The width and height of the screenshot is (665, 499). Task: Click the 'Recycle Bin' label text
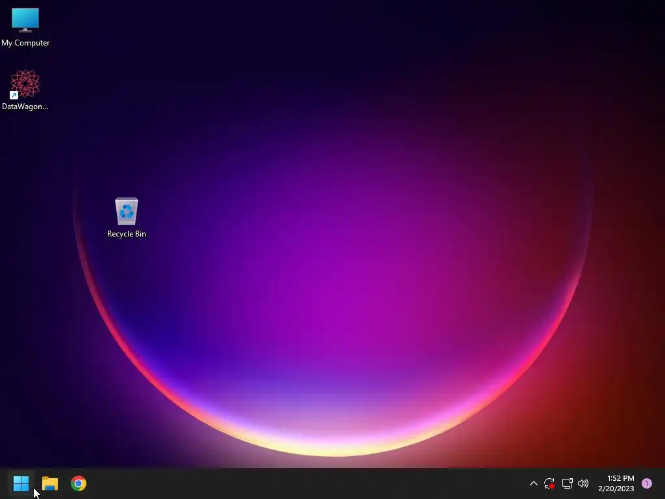(x=127, y=234)
